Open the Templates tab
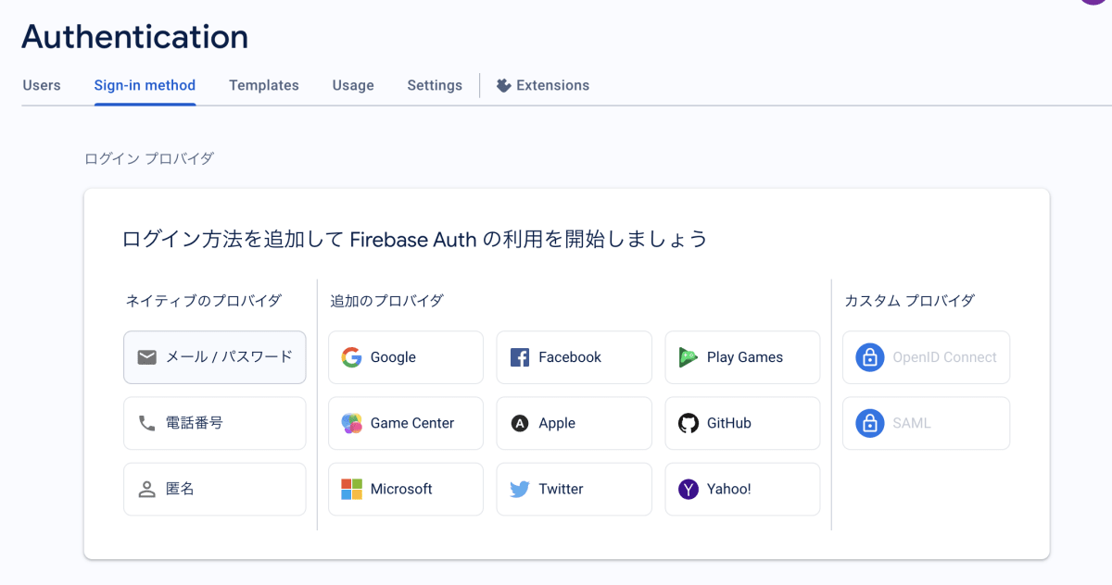Image resolution: width=1112 pixels, height=585 pixels. click(x=263, y=85)
